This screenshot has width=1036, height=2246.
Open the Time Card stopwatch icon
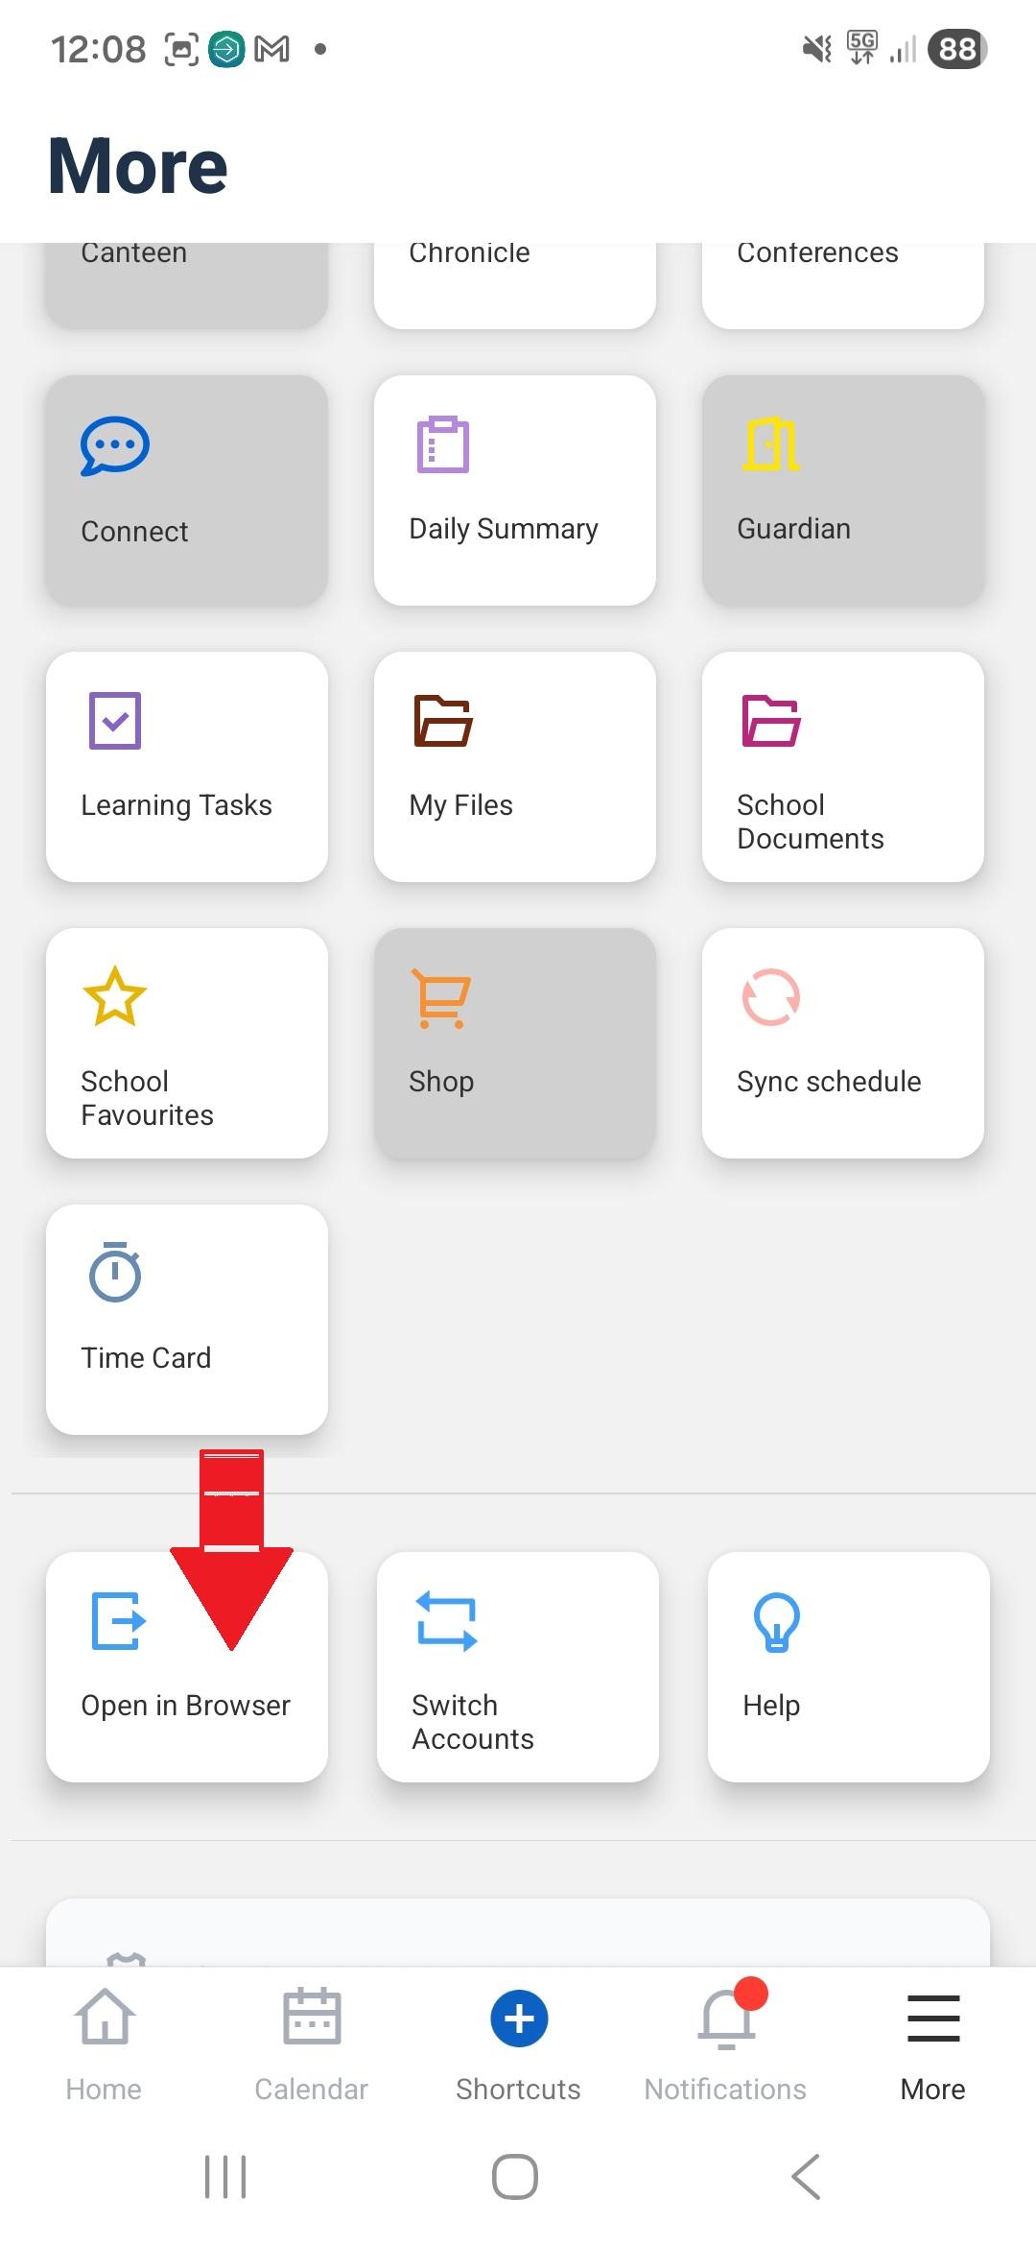coord(115,1273)
